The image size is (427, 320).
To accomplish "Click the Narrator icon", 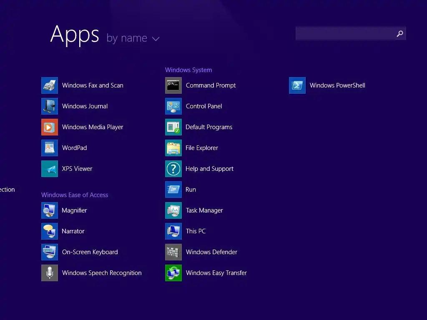I will pos(50,231).
